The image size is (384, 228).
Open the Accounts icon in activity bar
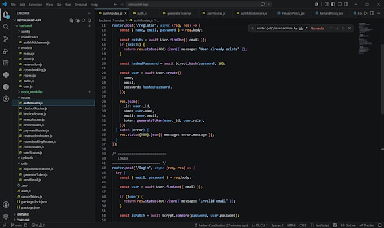(x=6, y=204)
